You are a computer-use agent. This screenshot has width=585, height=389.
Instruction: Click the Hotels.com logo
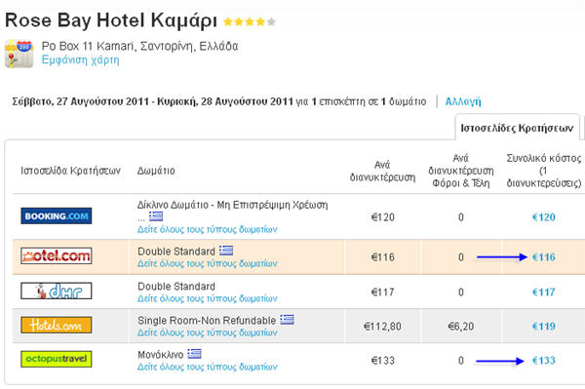point(57,326)
